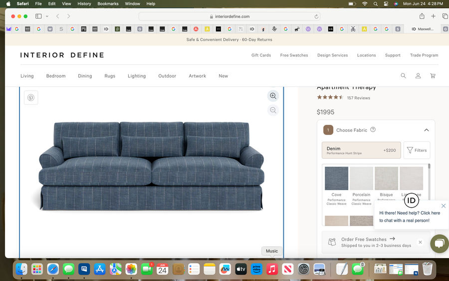Switch to the Maxwell tab
This screenshot has width=449, height=281.
[422, 29]
